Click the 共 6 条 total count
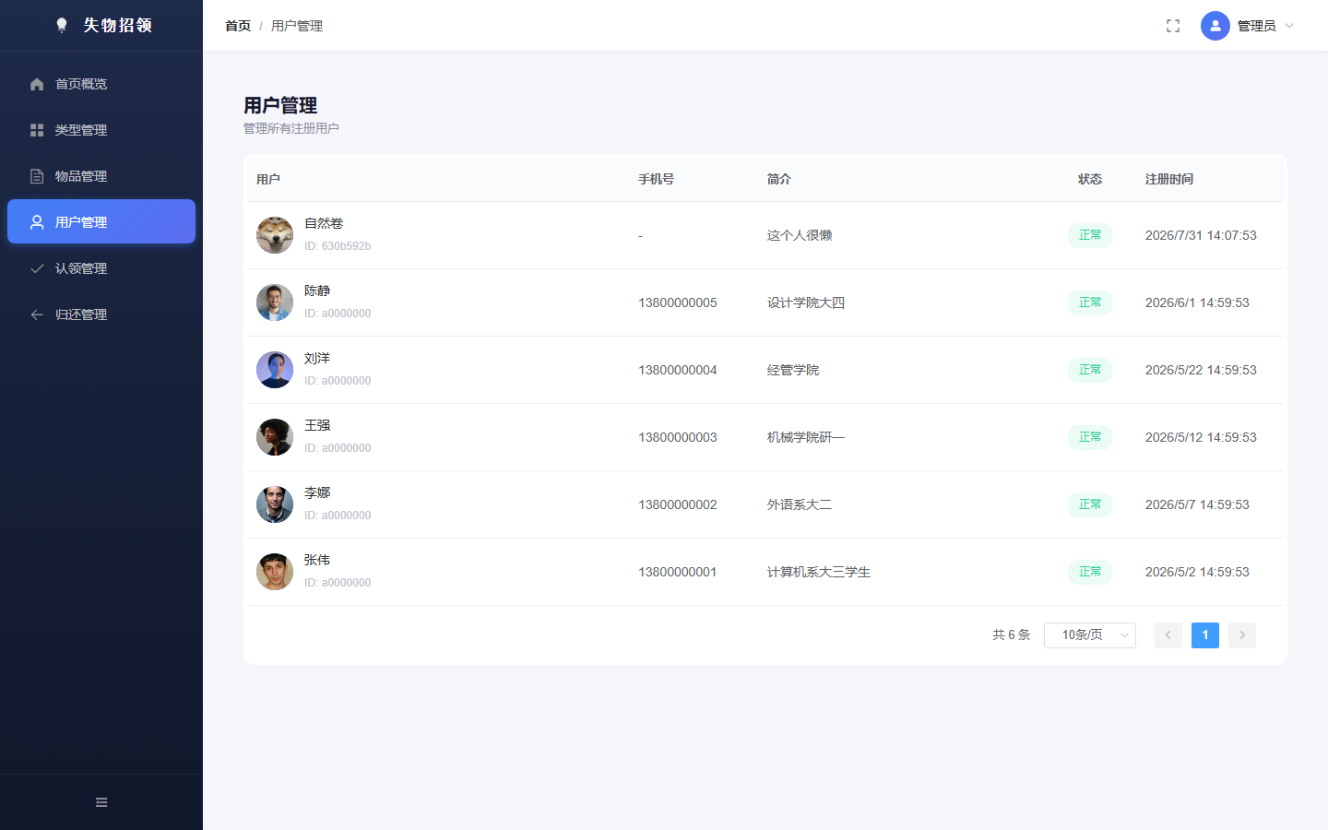 [x=1011, y=635]
